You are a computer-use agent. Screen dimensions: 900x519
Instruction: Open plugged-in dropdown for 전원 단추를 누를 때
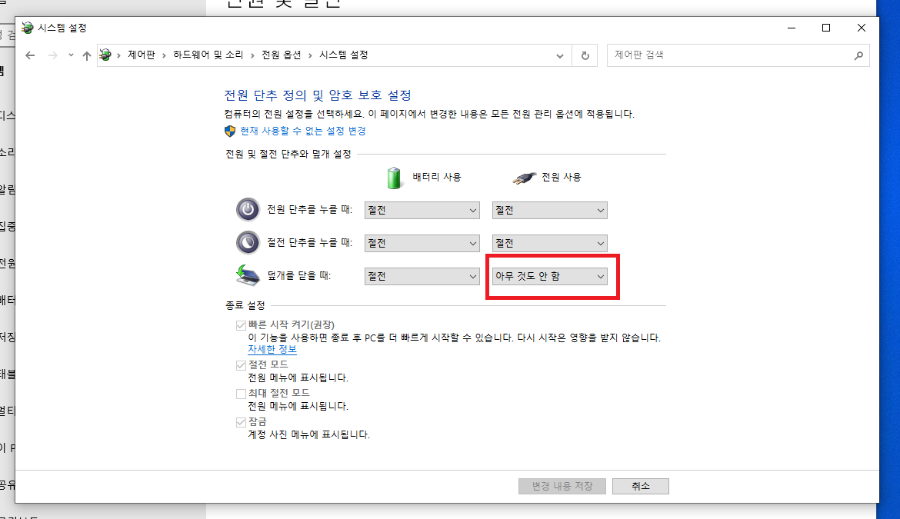[549, 211]
